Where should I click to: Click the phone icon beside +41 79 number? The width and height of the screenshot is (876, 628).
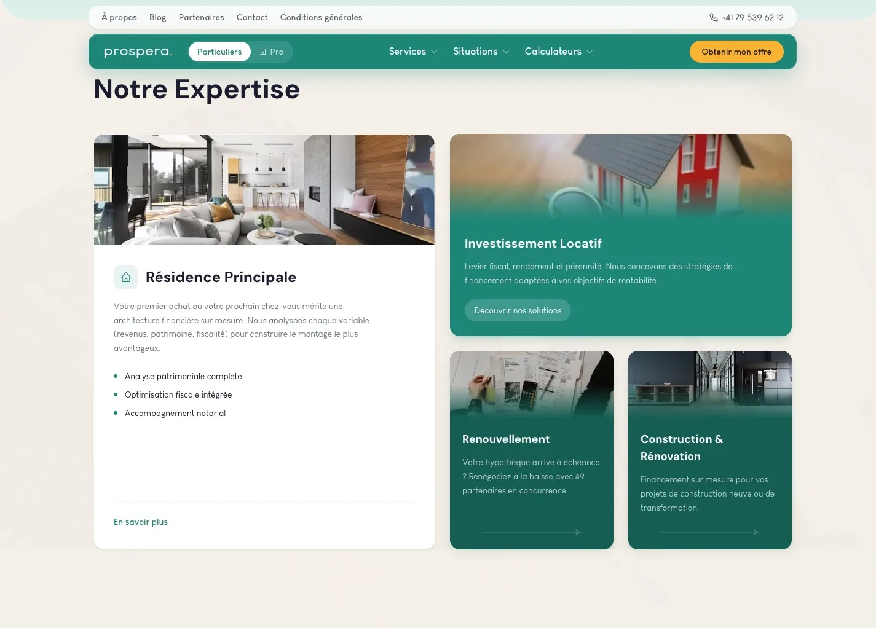tap(713, 17)
